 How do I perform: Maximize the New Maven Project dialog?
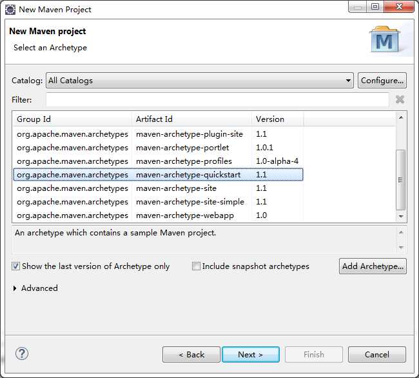(x=375, y=6)
